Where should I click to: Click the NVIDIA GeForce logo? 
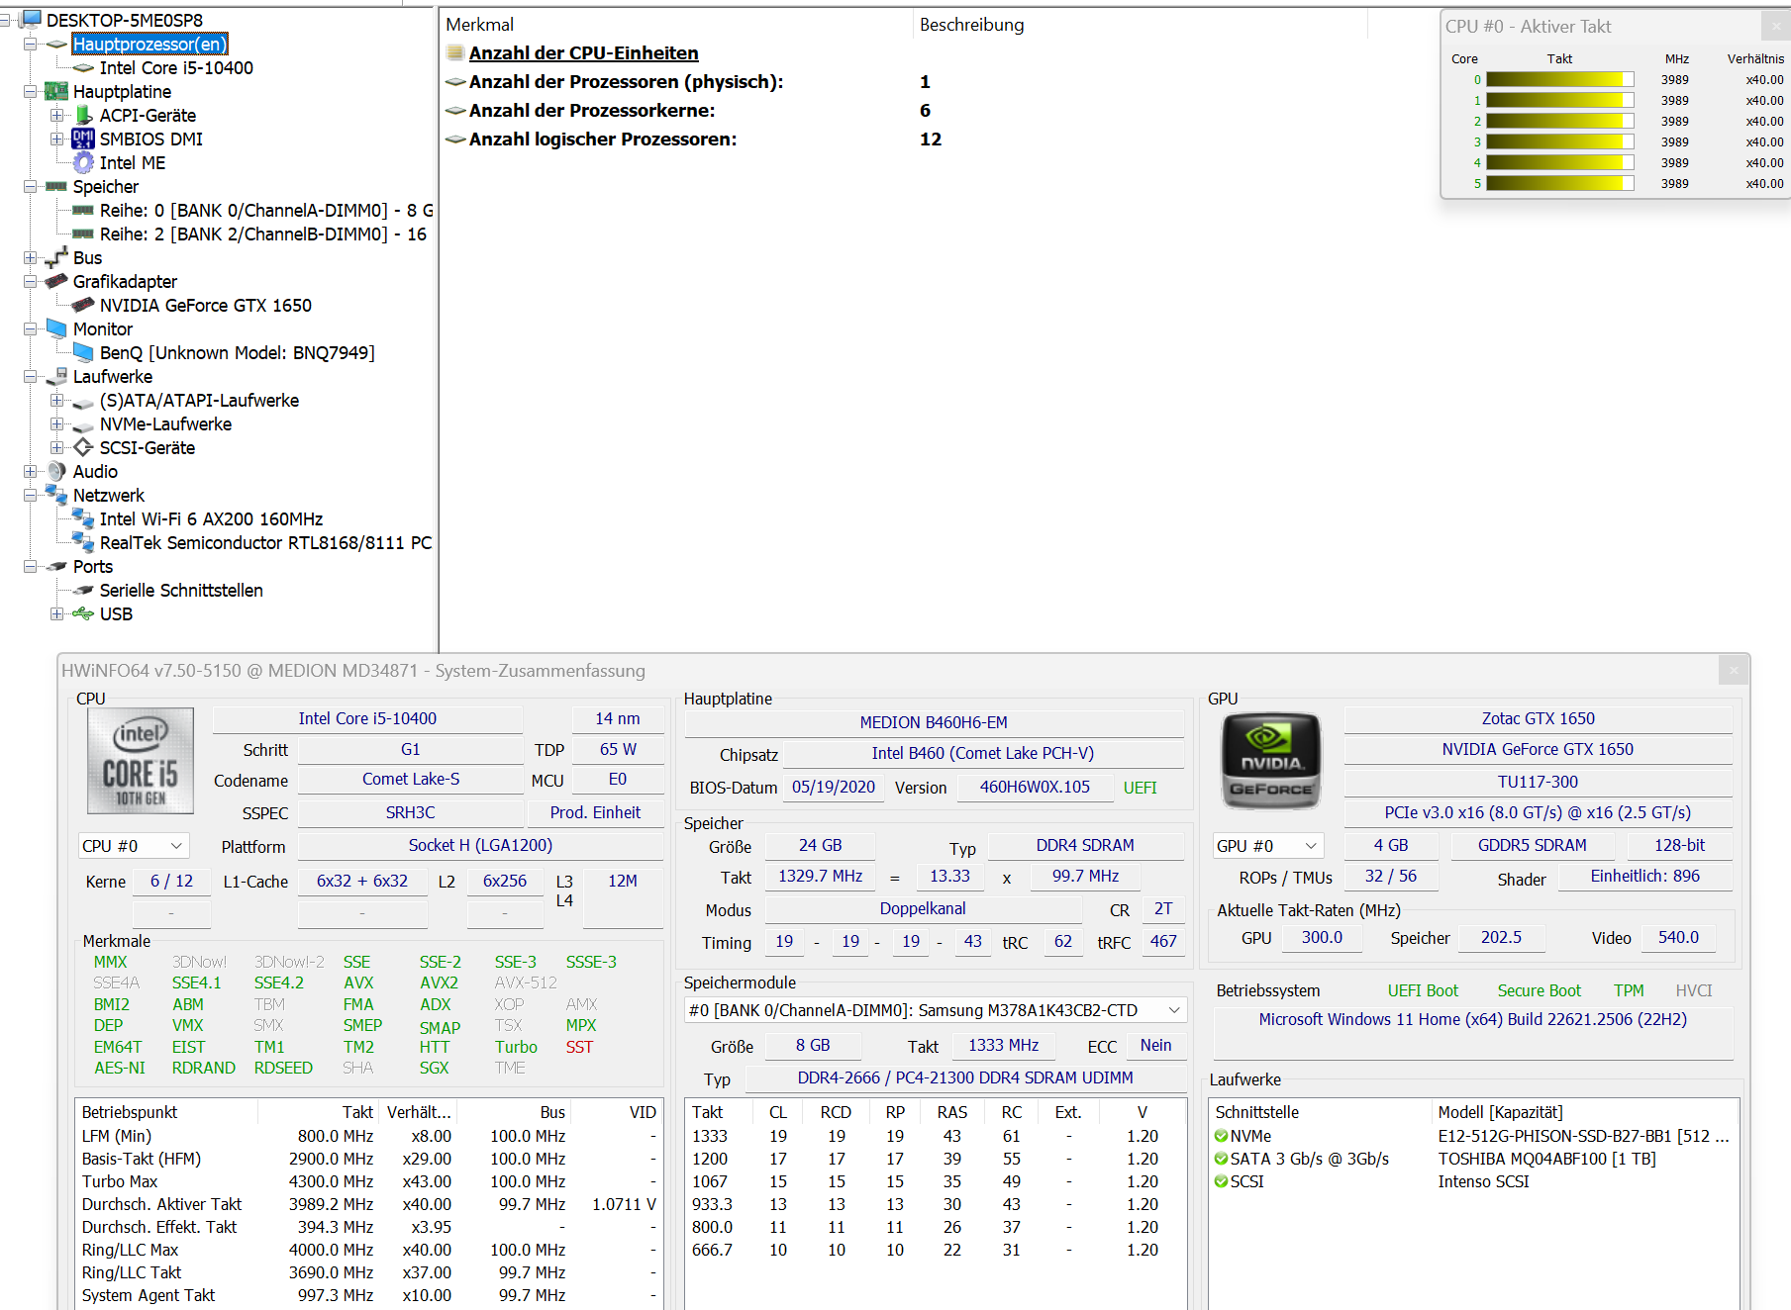coord(1271,760)
